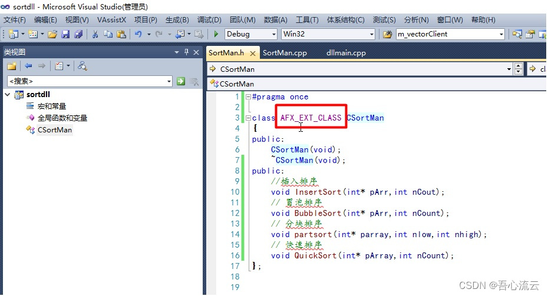Open the Win32 platform dropdown
Viewport: 548px width, 296px height.
click(x=371, y=34)
